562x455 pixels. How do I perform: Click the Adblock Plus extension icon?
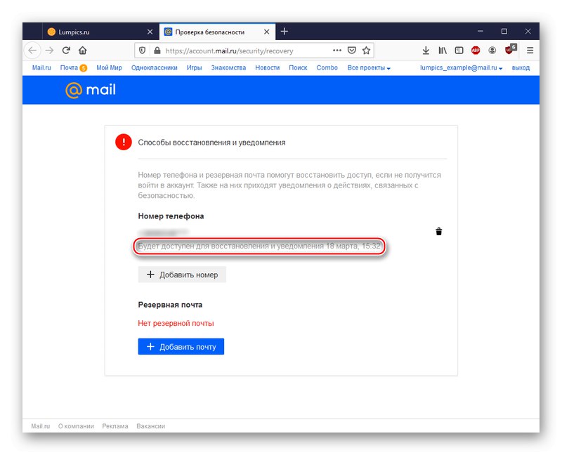pos(476,51)
